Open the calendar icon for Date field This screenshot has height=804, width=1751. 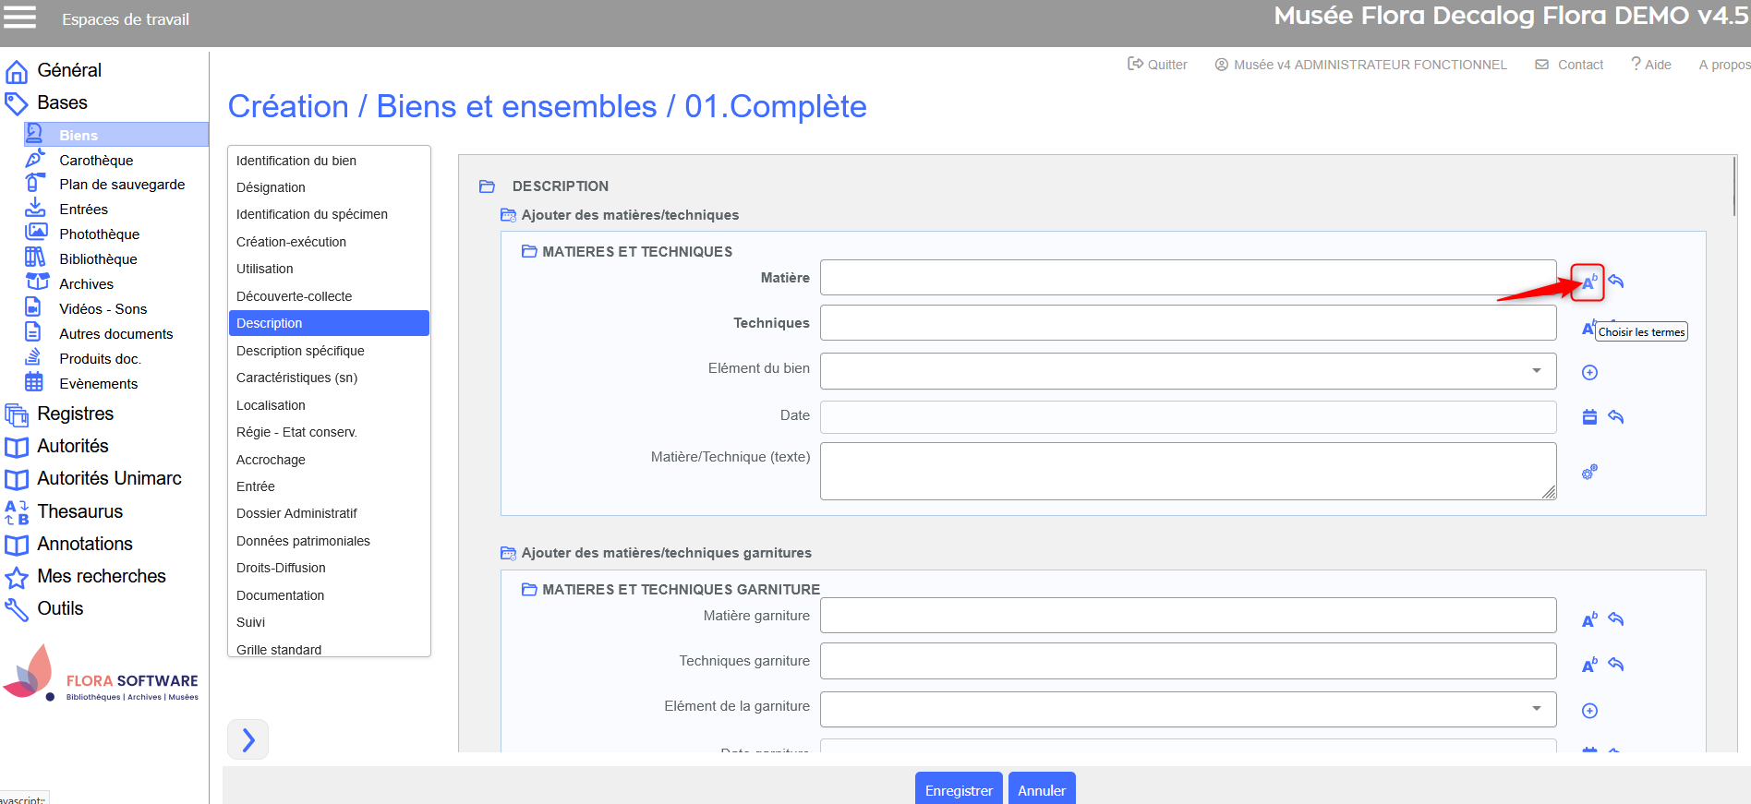pos(1589,417)
